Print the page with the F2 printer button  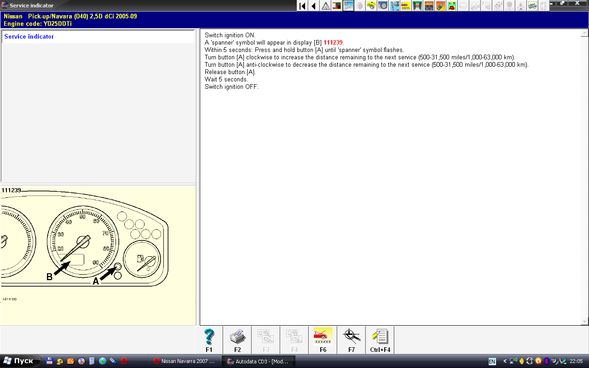[237, 340]
